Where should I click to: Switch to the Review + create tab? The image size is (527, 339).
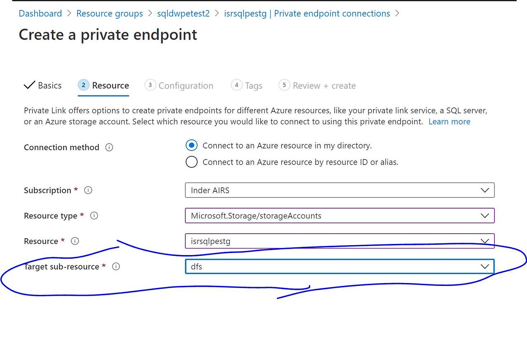click(x=324, y=86)
